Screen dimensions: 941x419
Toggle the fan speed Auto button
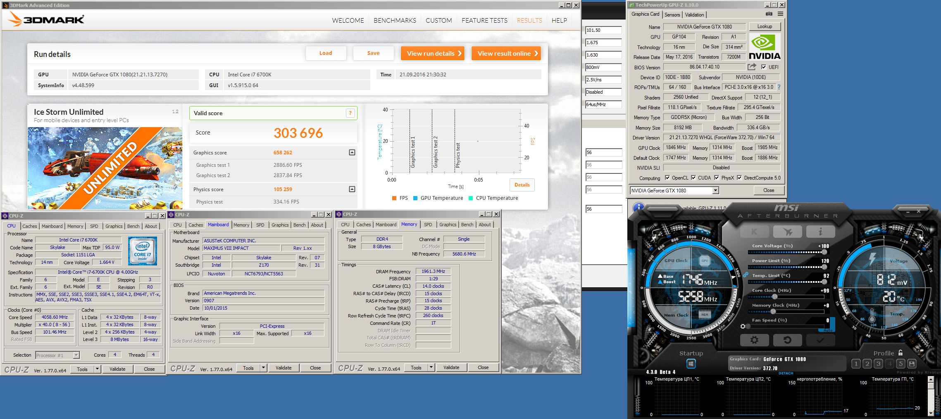828,330
